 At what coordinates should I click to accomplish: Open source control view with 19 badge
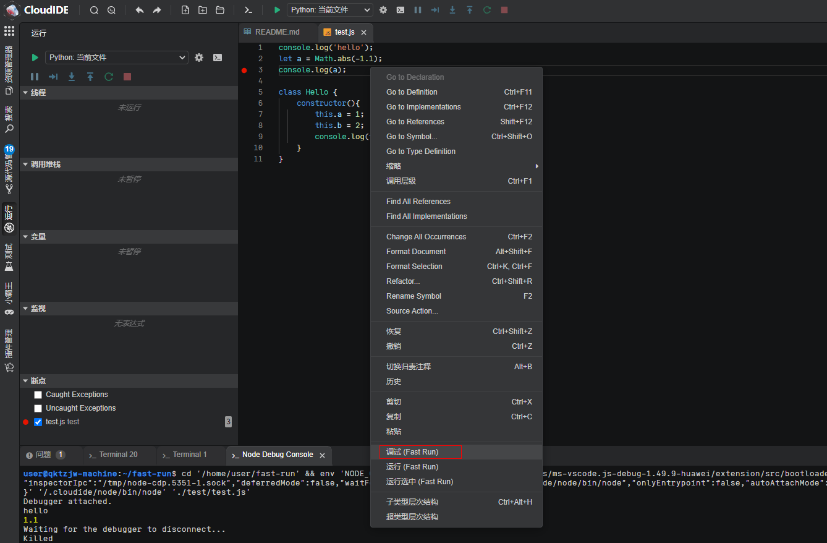pos(9,170)
